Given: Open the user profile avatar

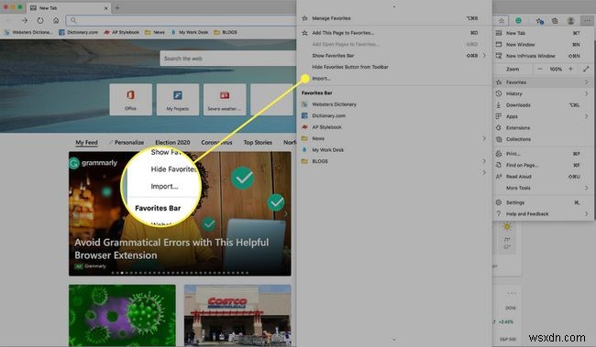Looking at the screenshot, I should (570, 21).
